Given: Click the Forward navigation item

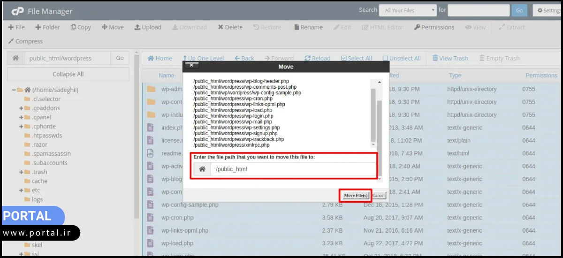Looking at the screenshot, I should (279, 58).
